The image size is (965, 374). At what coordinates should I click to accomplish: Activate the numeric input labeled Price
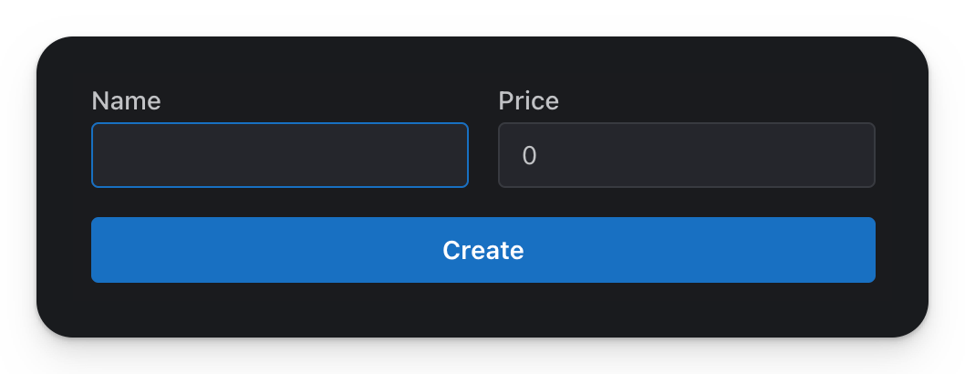coord(686,155)
